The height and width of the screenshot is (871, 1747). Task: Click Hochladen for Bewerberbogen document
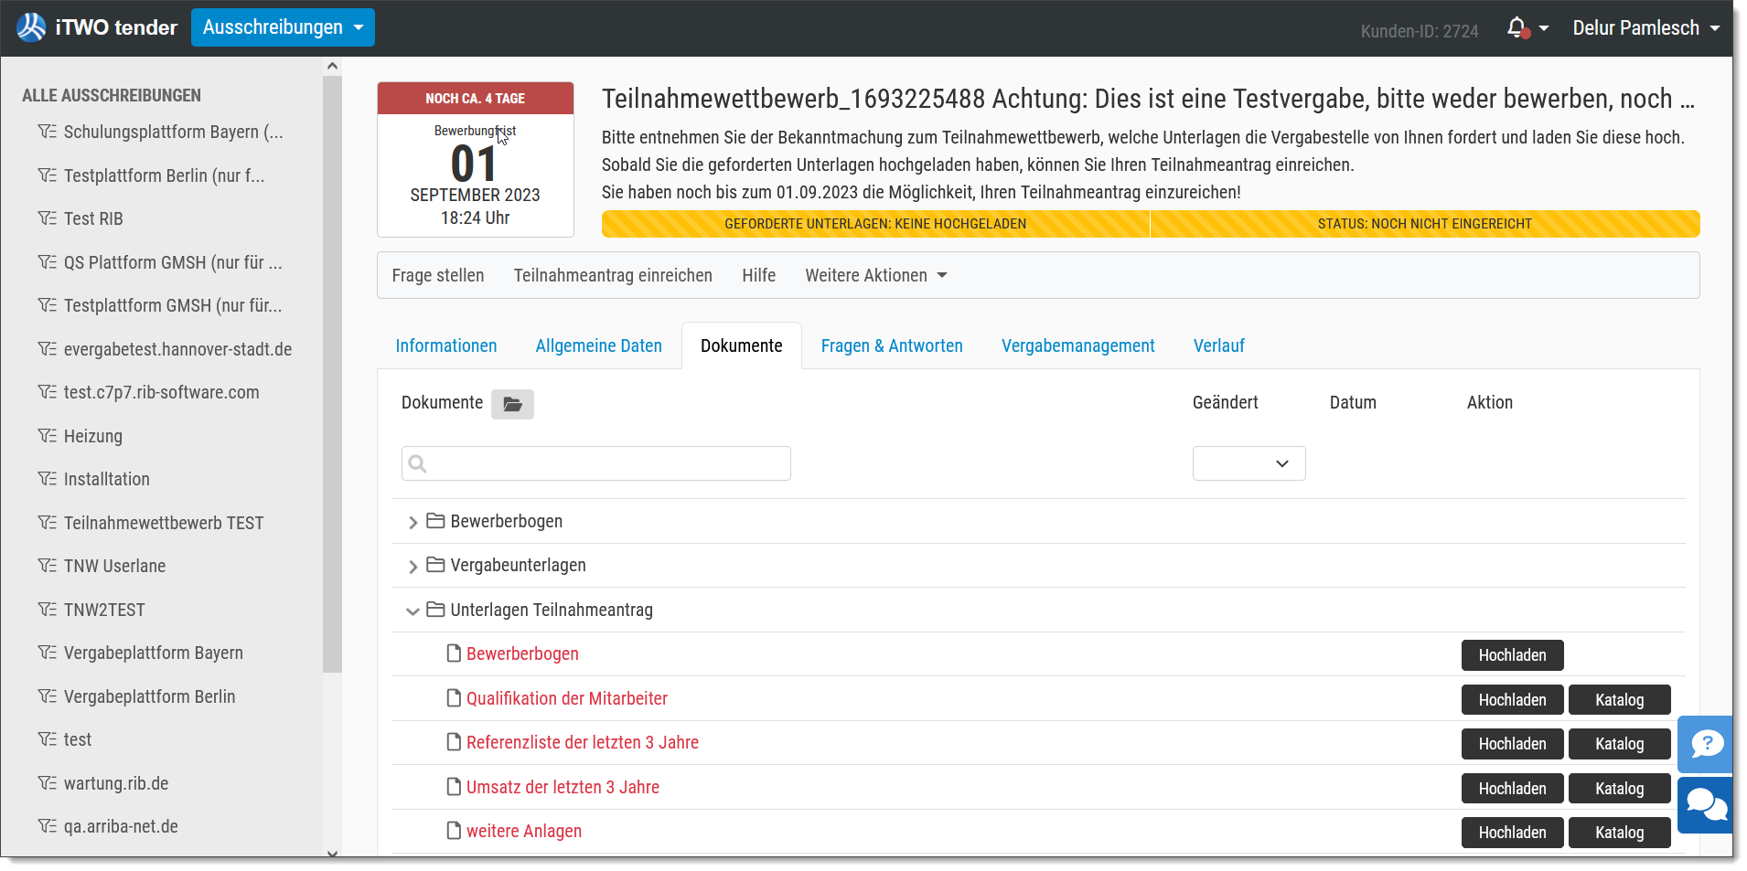[1513, 655]
